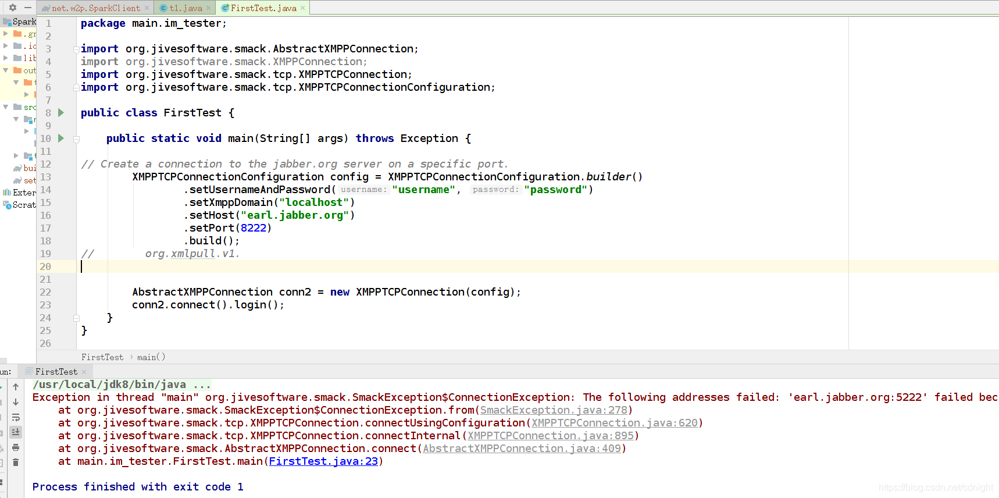Expand the lib folder in project tree
The height and width of the screenshot is (498, 999).
click(6, 58)
